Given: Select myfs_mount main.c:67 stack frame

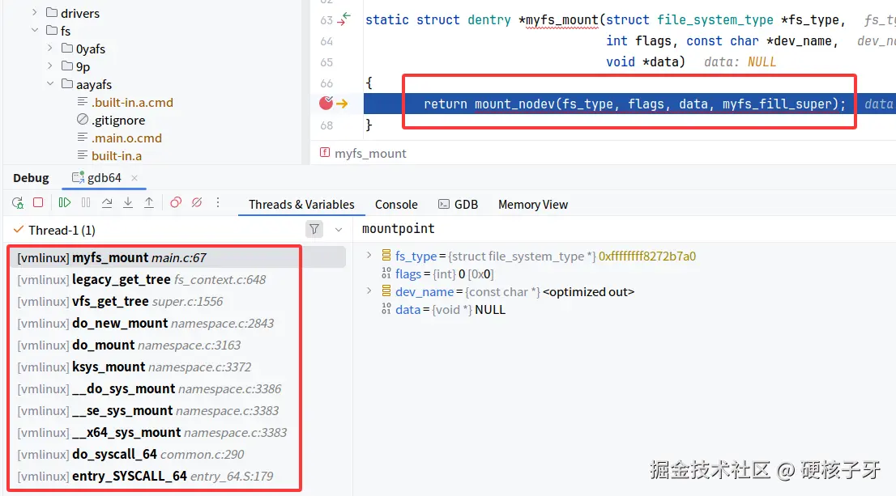Looking at the screenshot, I should click(177, 257).
